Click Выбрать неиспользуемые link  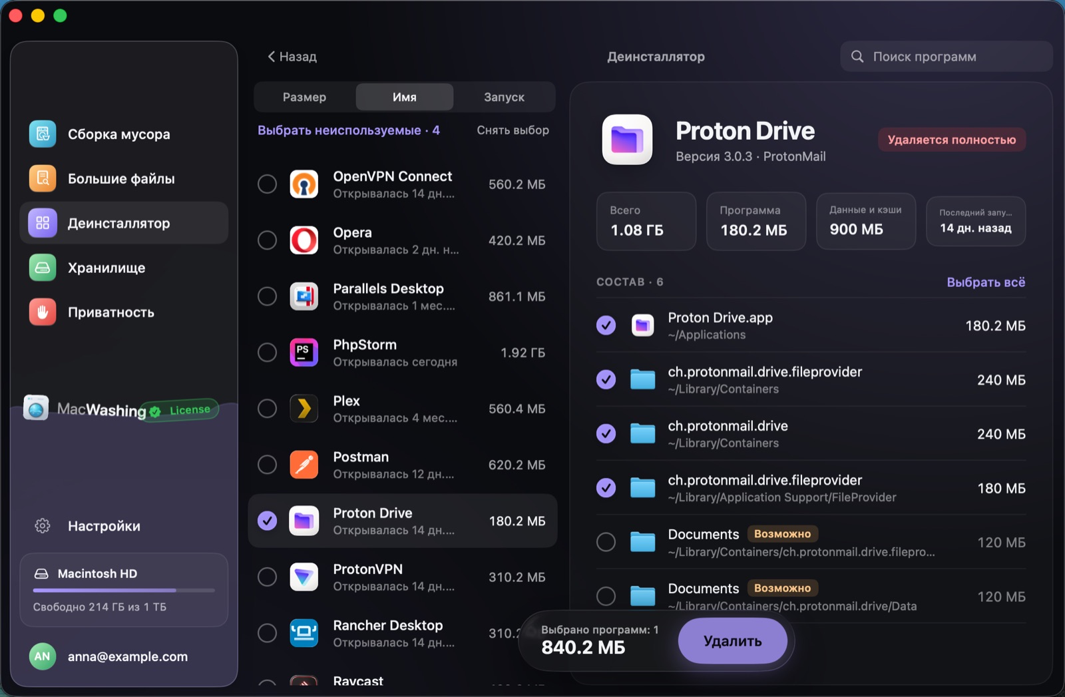click(349, 130)
